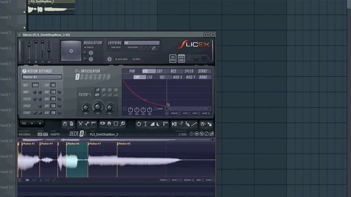Select articulator number 1
This screenshot has width=351, height=197.
(x=77, y=77)
